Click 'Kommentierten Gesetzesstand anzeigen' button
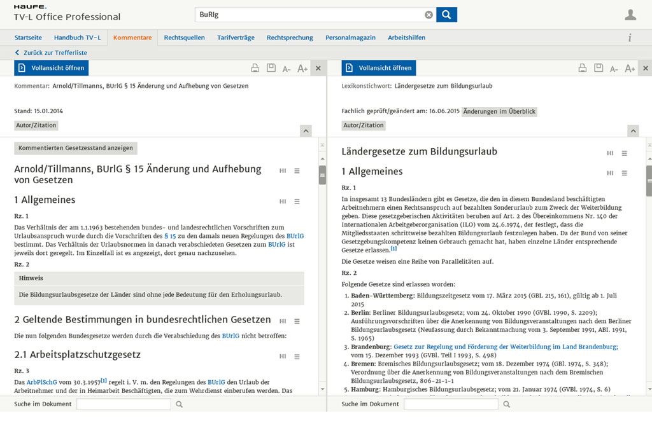Image resolution: width=652 pixels, height=426 pixels. pos(76,148)
